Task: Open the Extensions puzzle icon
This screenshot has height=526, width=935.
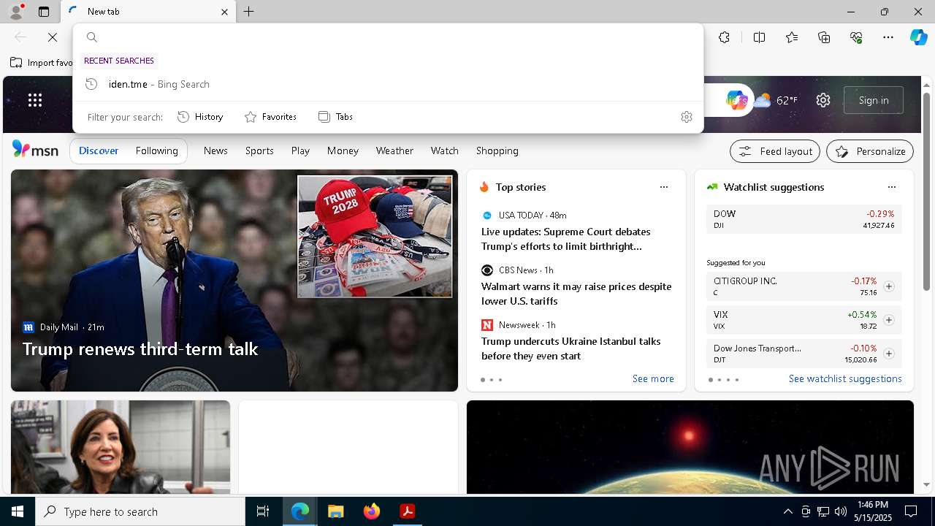Action: coord(724,37)
